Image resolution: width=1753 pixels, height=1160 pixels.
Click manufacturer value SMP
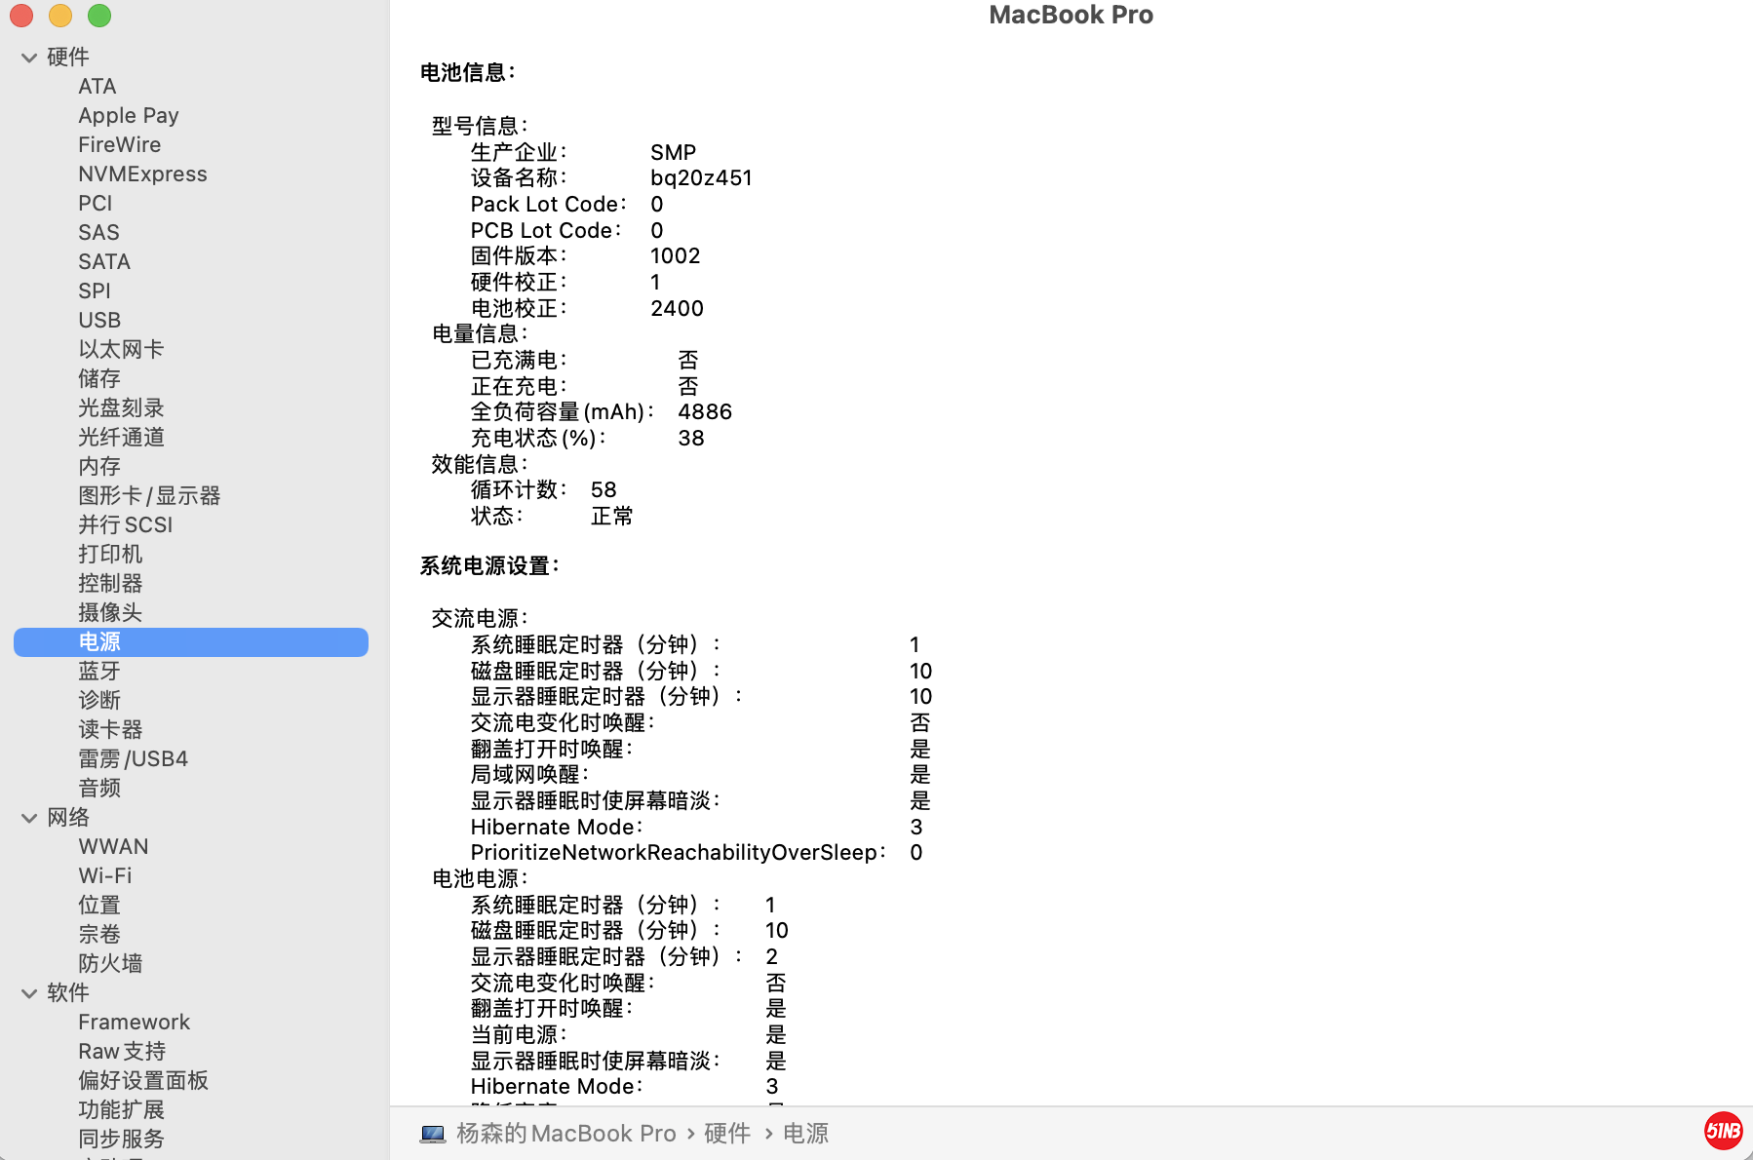tap(674, 153)
